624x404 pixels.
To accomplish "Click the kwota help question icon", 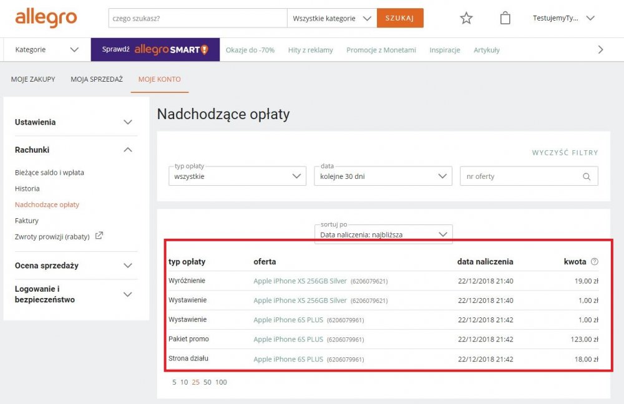I will [x=594, y=262].
